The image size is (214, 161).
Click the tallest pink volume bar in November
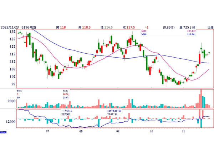201,99
